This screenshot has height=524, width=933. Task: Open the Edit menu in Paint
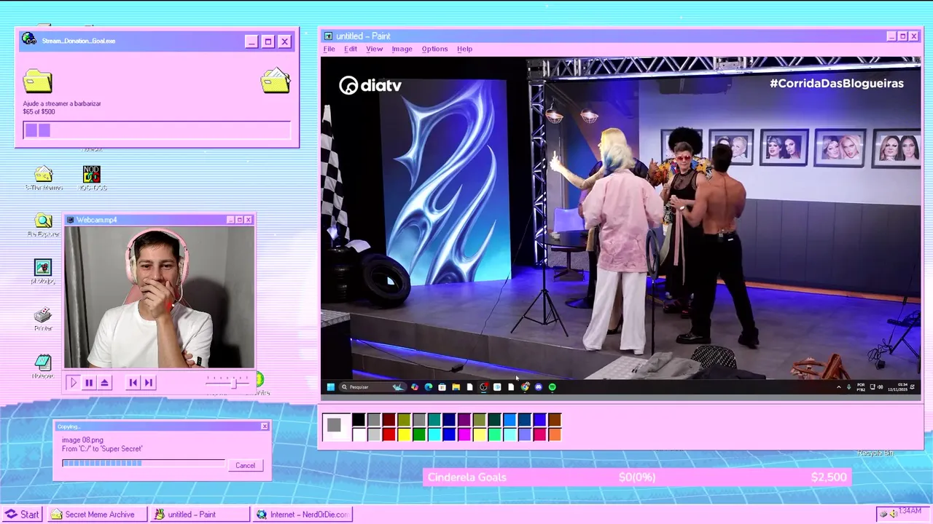(351, 49)
